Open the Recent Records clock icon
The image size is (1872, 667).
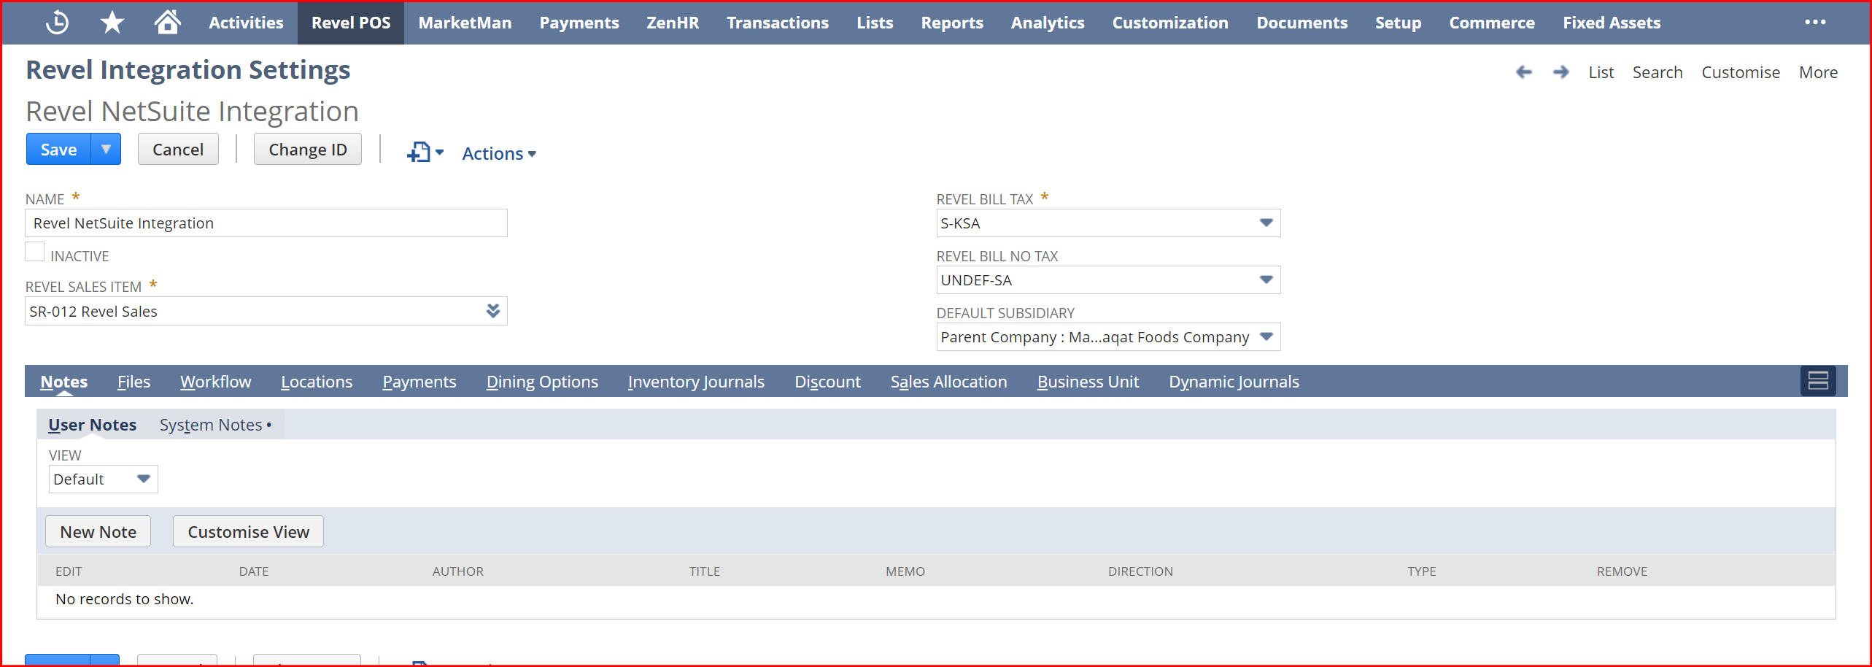[x=57, y=23]
